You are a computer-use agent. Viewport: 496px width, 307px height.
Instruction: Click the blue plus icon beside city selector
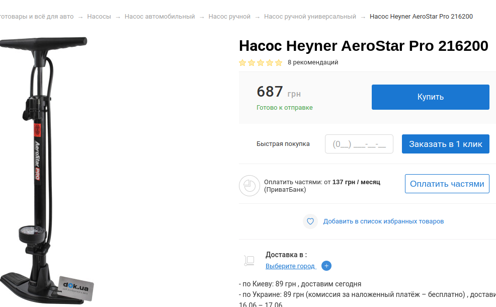(x=326, y=266)
